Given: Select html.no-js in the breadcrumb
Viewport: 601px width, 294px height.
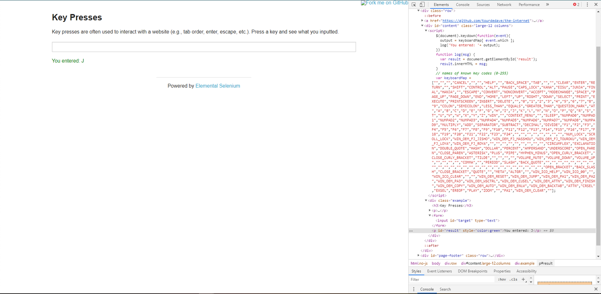Looking at the screenshot, I should 419,263.
